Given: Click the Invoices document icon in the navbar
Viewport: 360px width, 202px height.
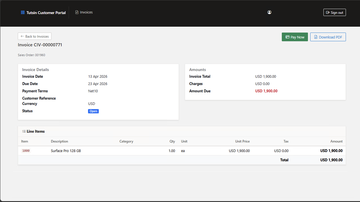Looking at the screenshot, I should (x=76, y=12).
